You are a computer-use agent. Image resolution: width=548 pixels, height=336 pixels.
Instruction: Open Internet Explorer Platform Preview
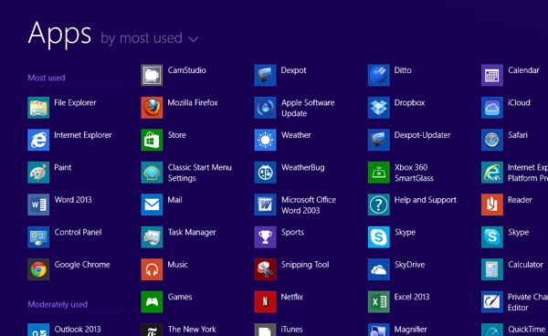point(514,173)
